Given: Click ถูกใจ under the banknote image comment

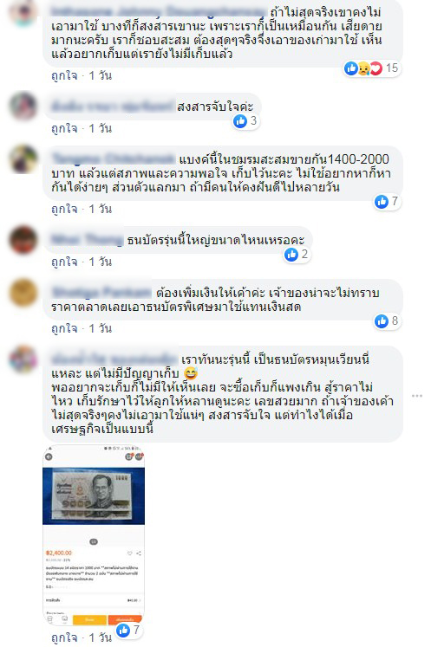Looking at the screenshot, I should pyautogui.click(x=64, y=637).
